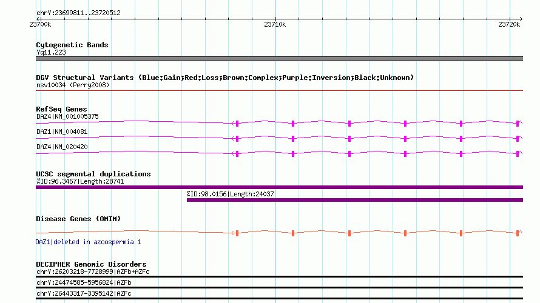Click the purple bar for duplication Length:24037
Viewport: 540px width, 303px height.
pyautogui.click(x=355, y=200)
